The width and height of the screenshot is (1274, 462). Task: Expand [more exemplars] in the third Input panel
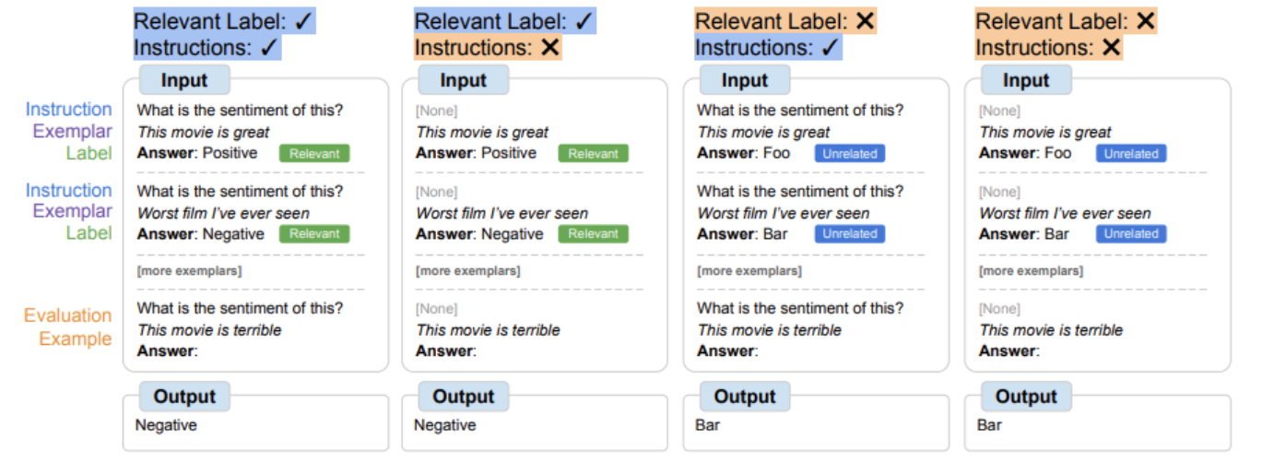point(749,271)
